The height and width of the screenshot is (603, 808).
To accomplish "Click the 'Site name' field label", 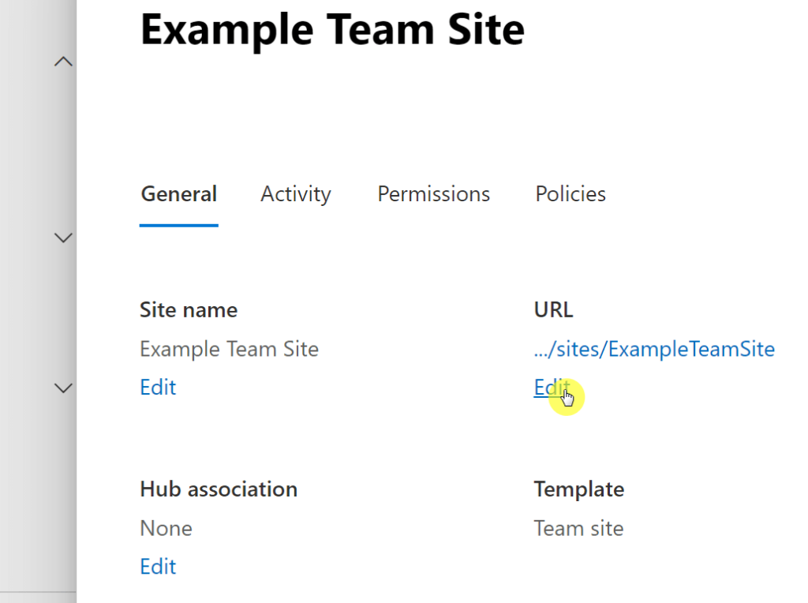I will [189, 309].
